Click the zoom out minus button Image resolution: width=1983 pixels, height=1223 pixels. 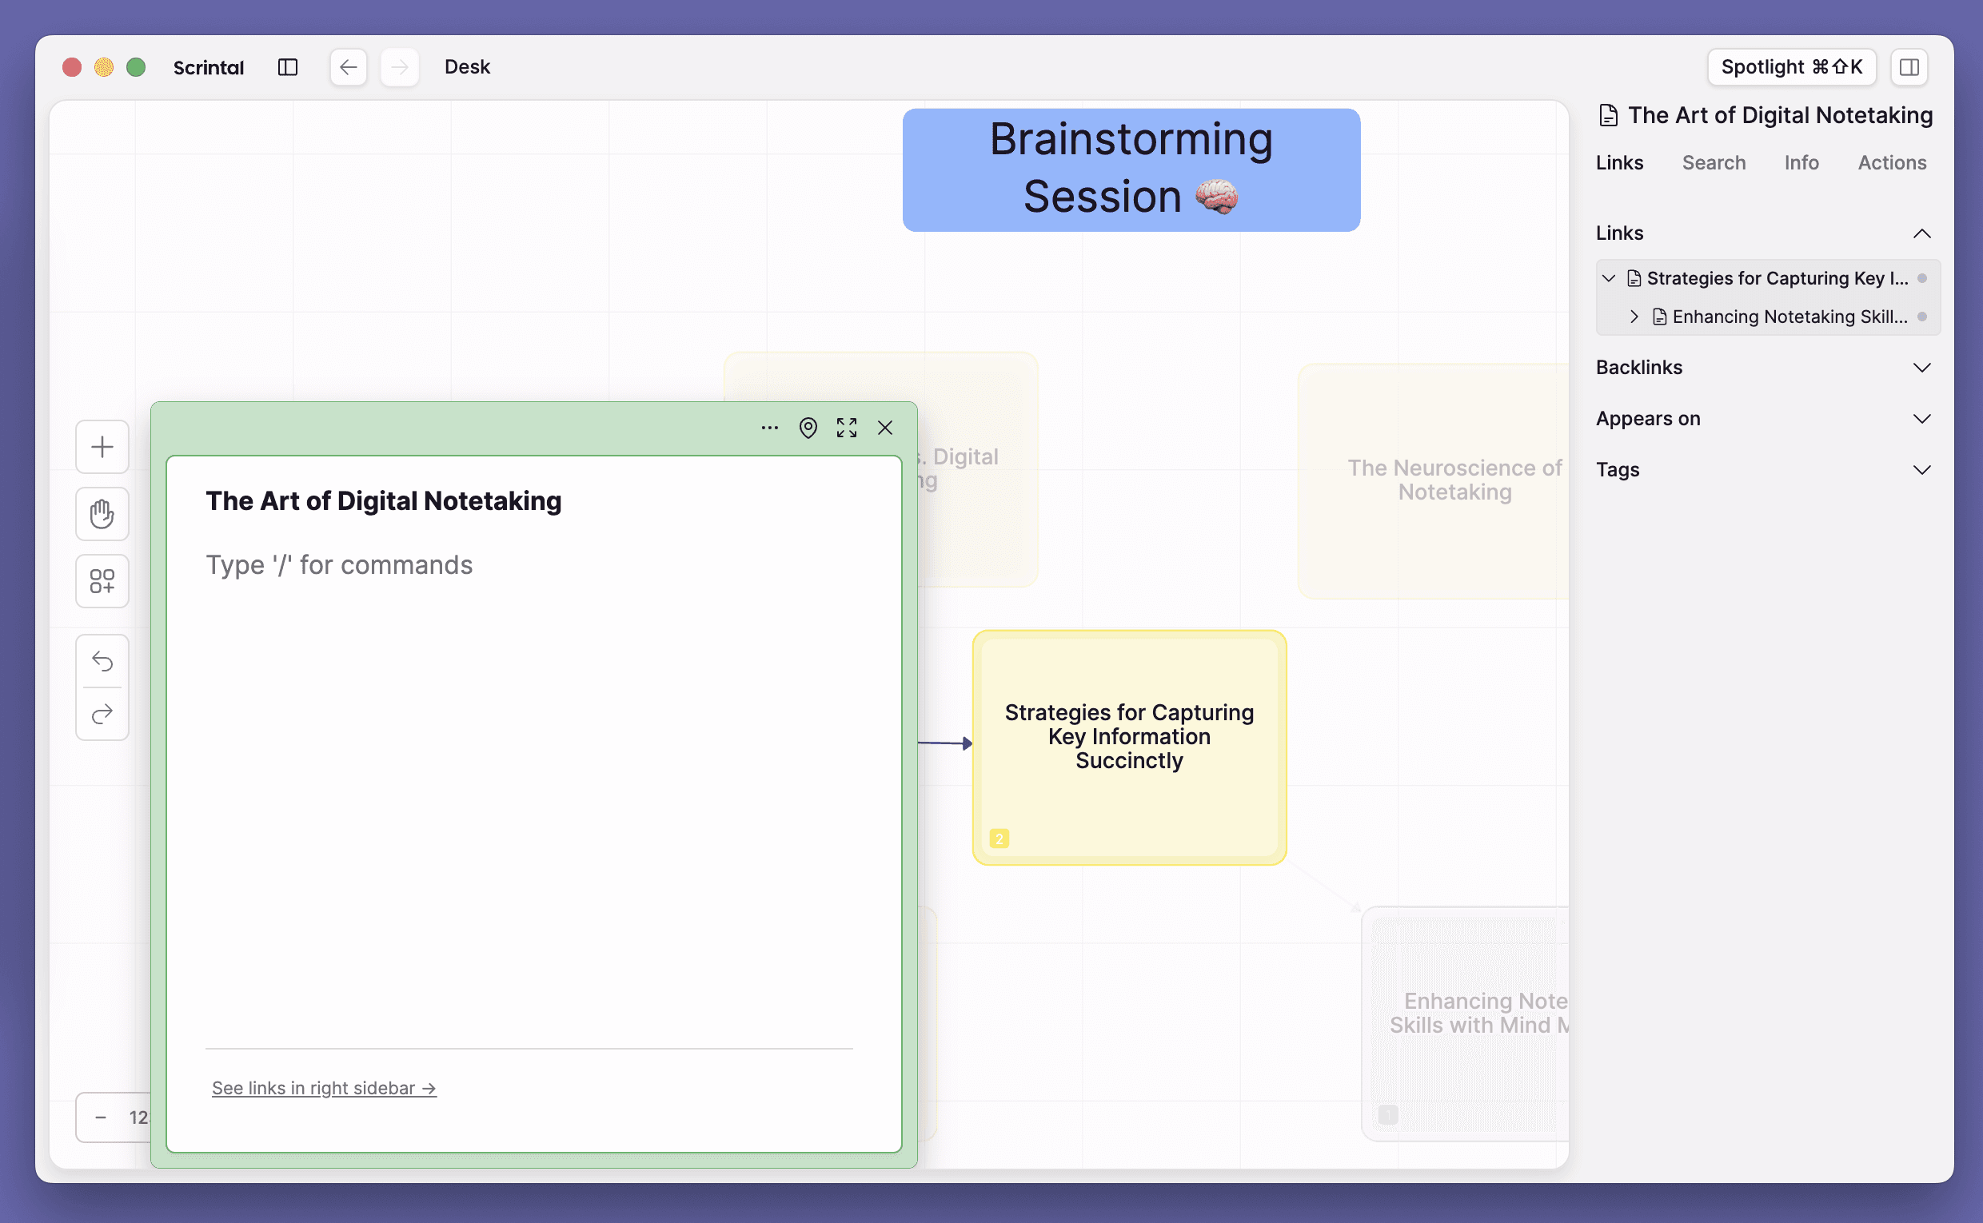[x=100, y=1117]
